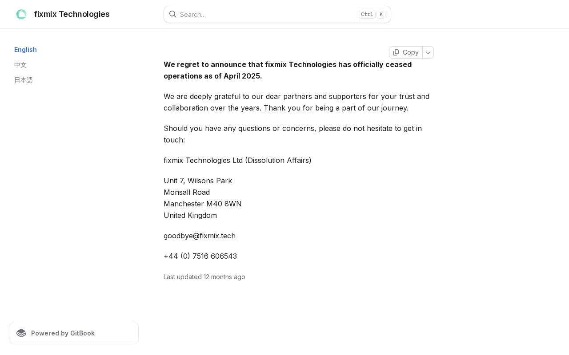The image size is (569, 355).
Task: Click the goodbye@fixmix.tech email address
Action: pos(200,236)
